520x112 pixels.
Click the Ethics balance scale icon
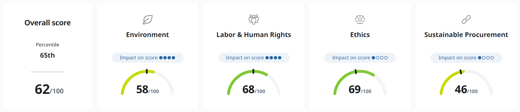[x=360, y=19]
